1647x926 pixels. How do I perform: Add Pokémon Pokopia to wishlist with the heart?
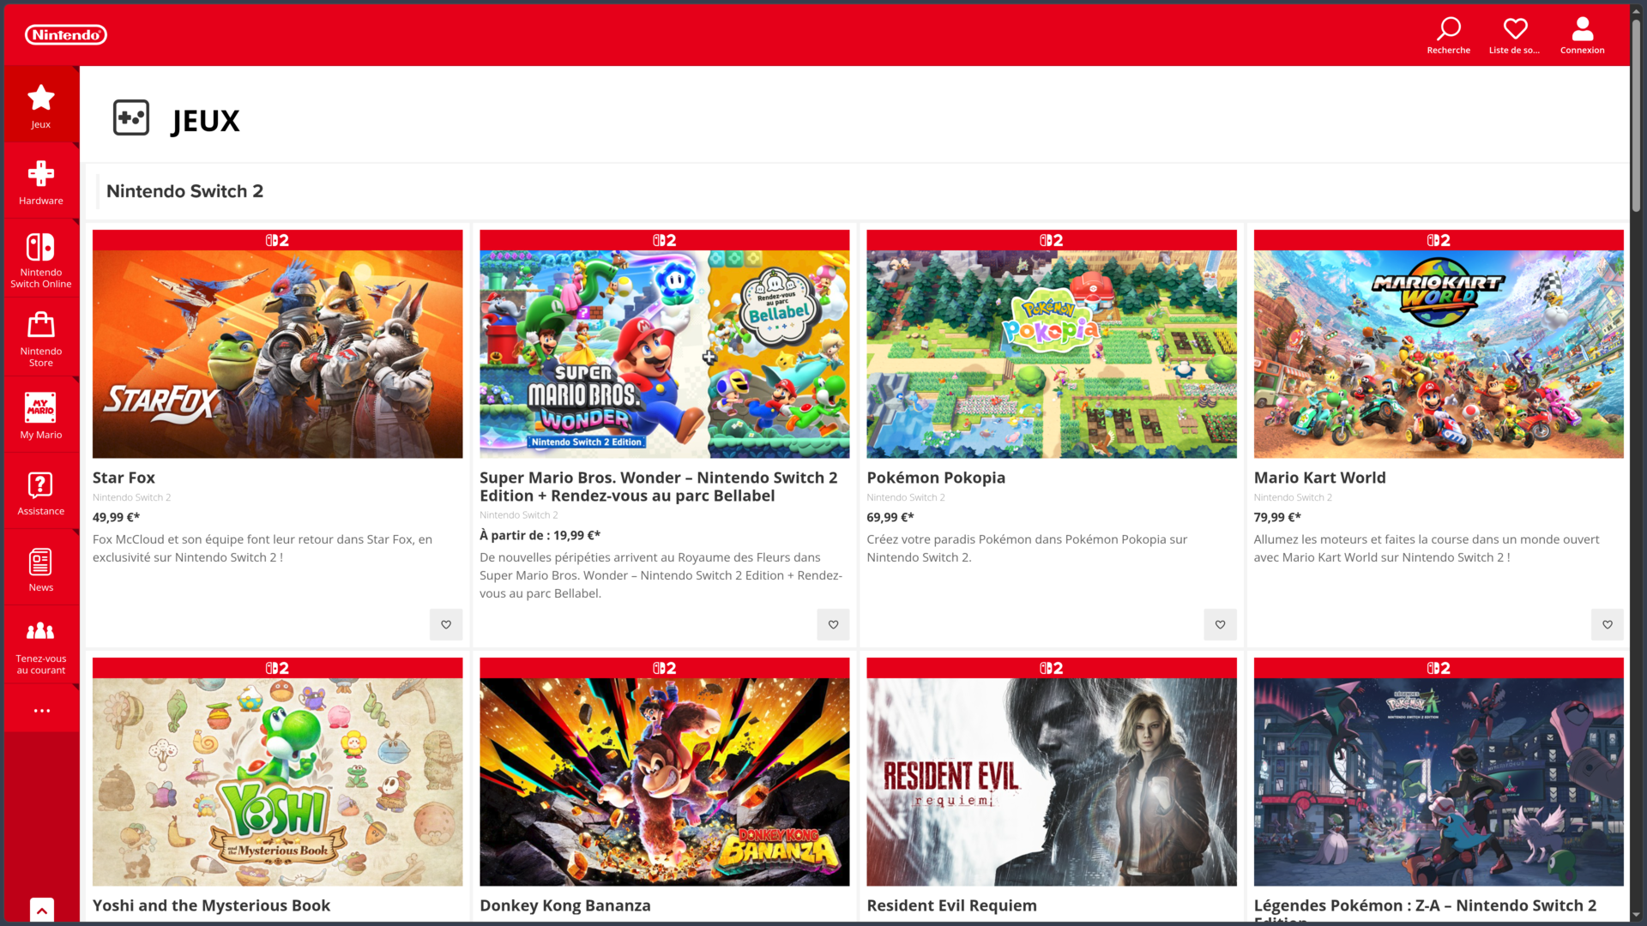1220,624
